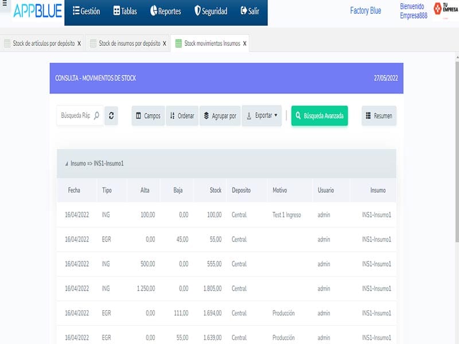Open the Tablas menu
The image size is (459, 344).
[125, 11]
